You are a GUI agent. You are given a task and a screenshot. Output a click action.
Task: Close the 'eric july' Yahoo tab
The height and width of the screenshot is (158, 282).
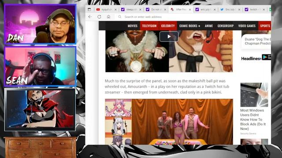(x=215, y=10)
